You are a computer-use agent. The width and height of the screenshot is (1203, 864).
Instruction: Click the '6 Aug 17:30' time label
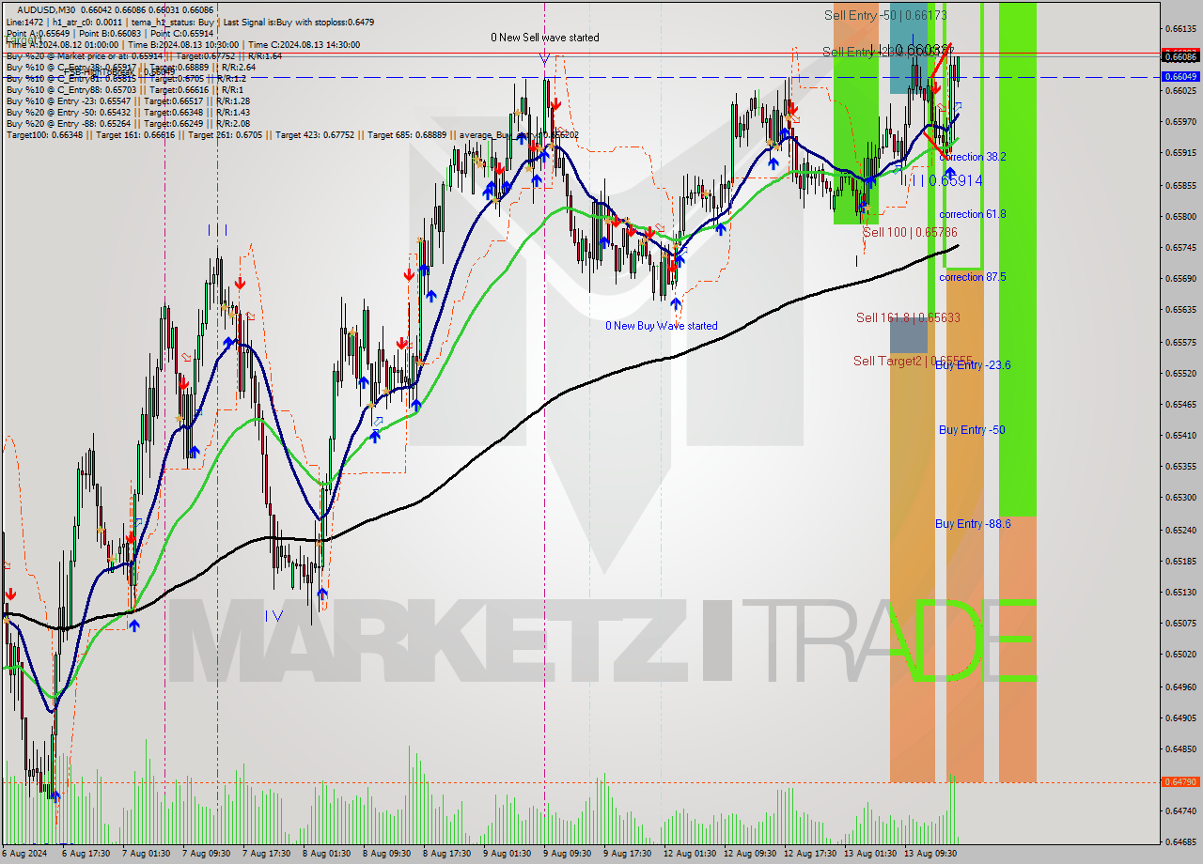(86, 854)
